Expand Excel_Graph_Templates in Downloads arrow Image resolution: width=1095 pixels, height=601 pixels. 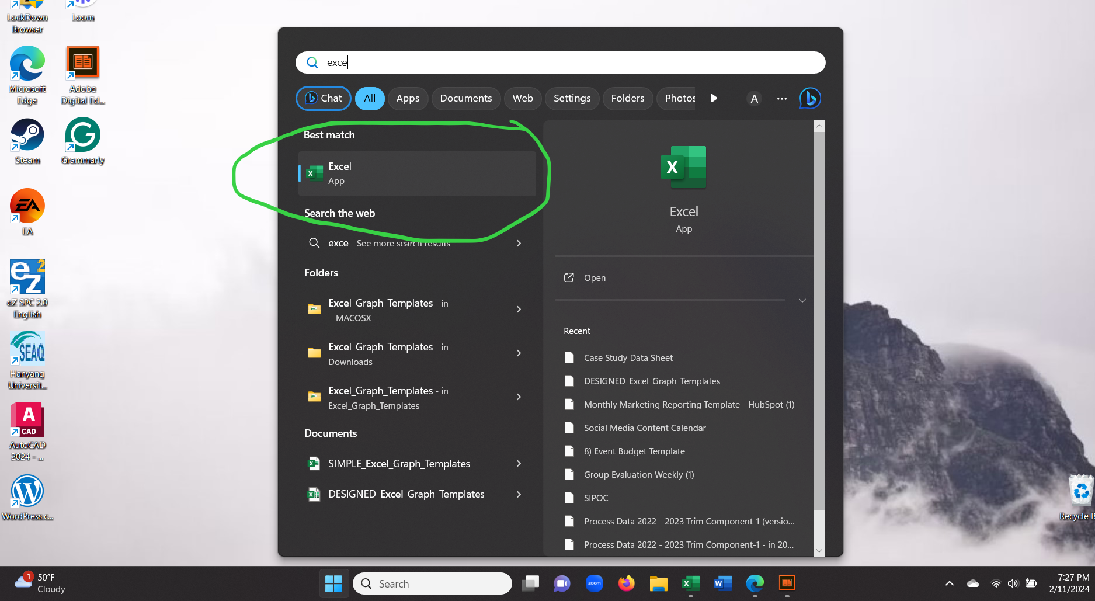point(519,353)
